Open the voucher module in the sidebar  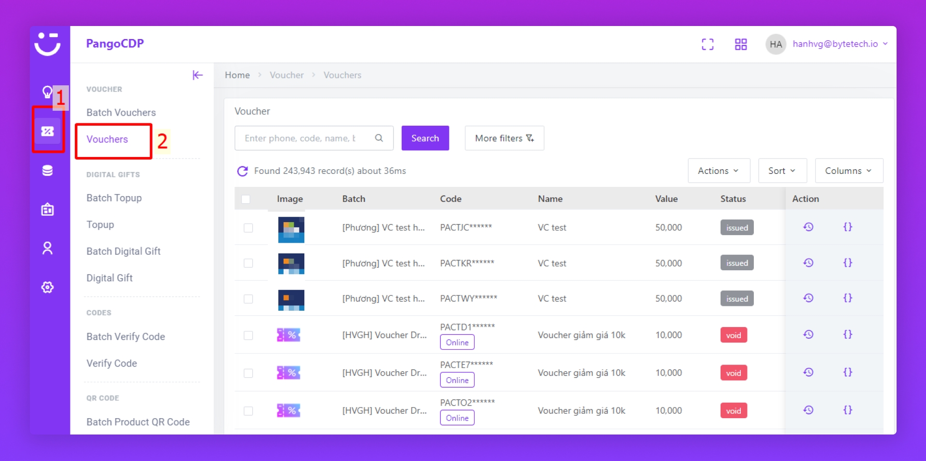tap(47, 131)
